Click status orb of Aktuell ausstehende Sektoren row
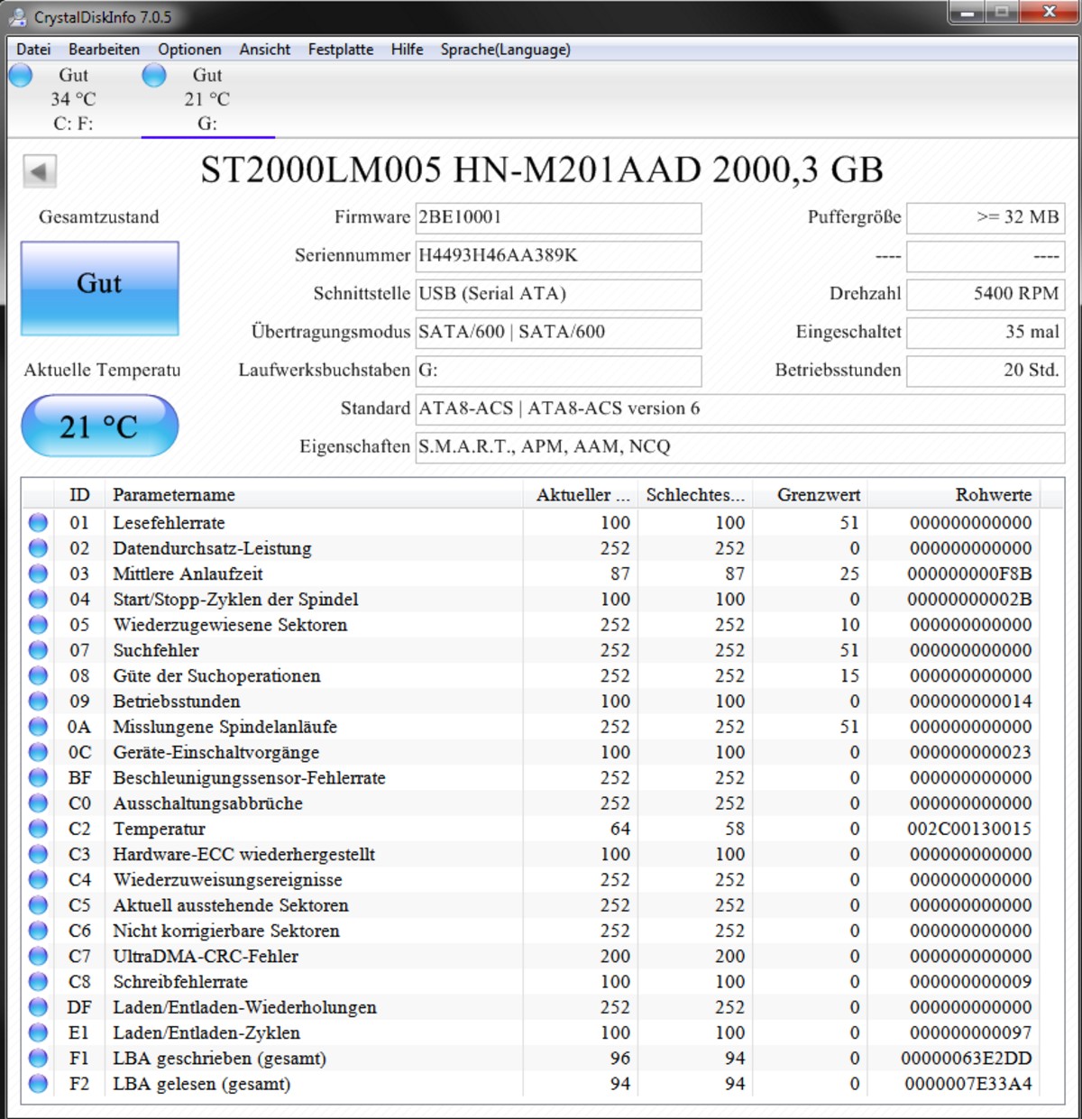The image size is (1082, 1119). [x=38, y=905]
